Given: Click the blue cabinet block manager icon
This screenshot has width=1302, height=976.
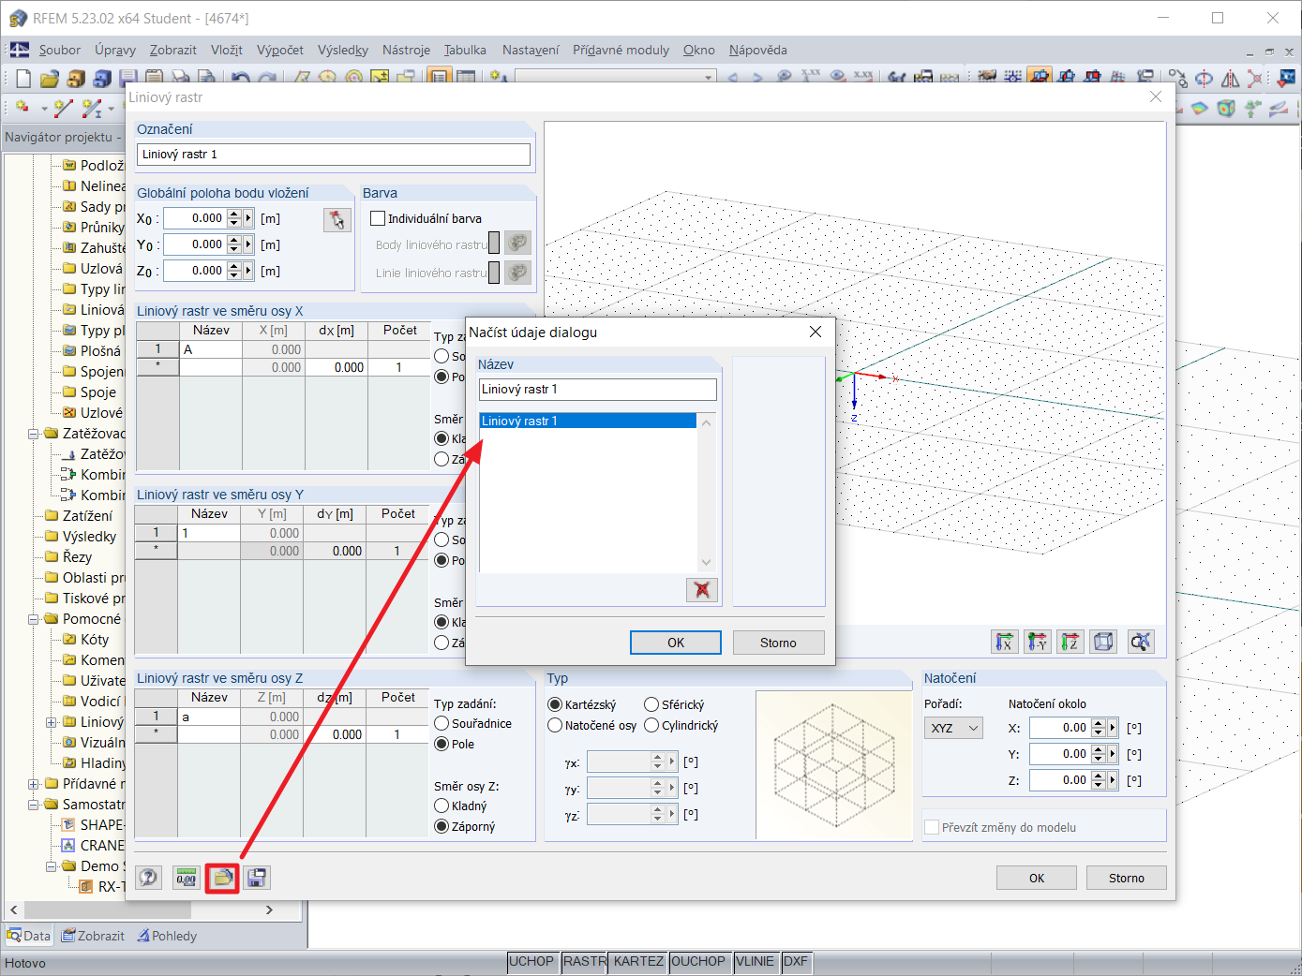Looking at the screenshot, I should pyautogui.click(x=102, y=79).
